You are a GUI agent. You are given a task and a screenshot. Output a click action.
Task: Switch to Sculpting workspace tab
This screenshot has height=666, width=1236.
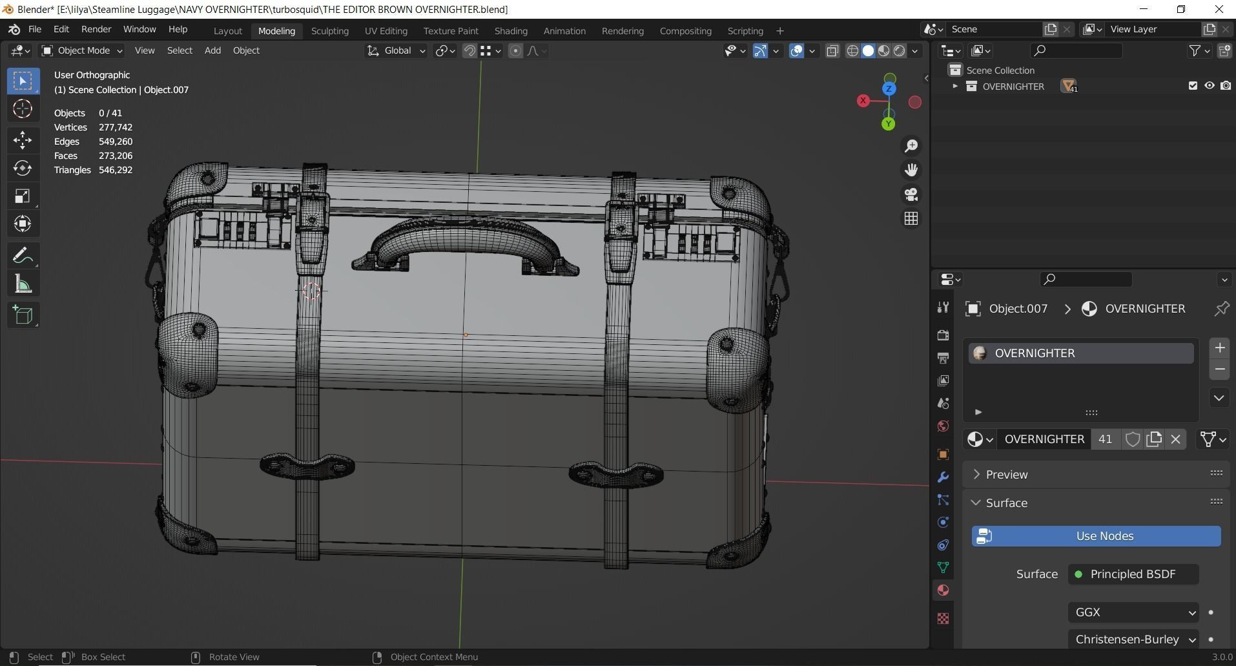pos(329,30)
